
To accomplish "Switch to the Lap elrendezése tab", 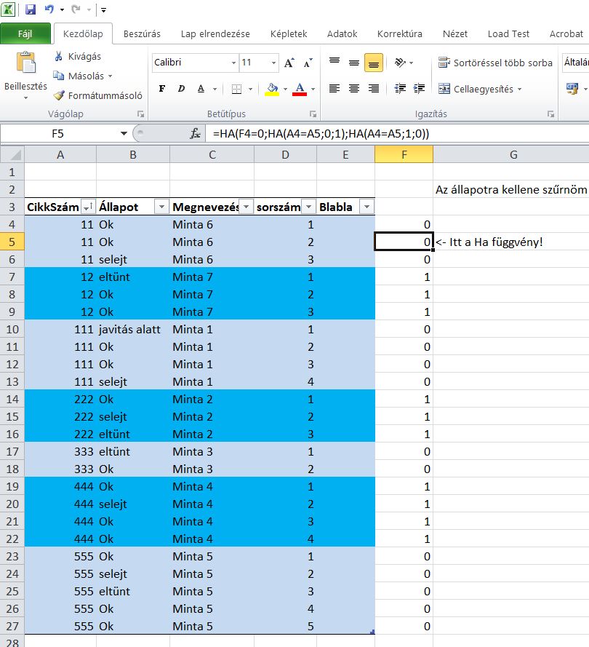I will coord(215,33).
